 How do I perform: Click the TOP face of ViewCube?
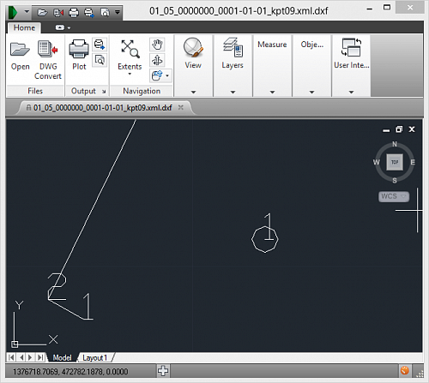pyautogui.click(x=395, y=162)
